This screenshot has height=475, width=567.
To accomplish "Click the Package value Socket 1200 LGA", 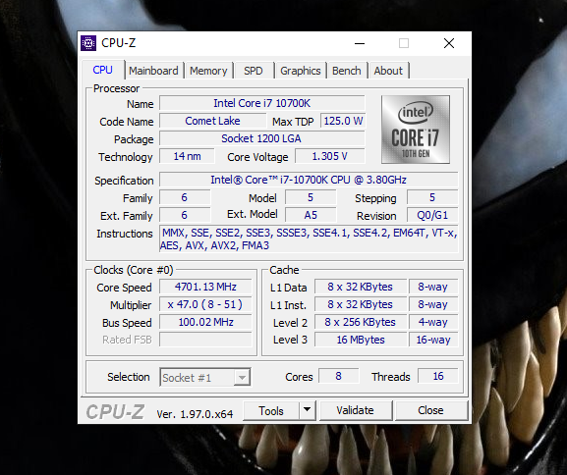I will (262, 138).
